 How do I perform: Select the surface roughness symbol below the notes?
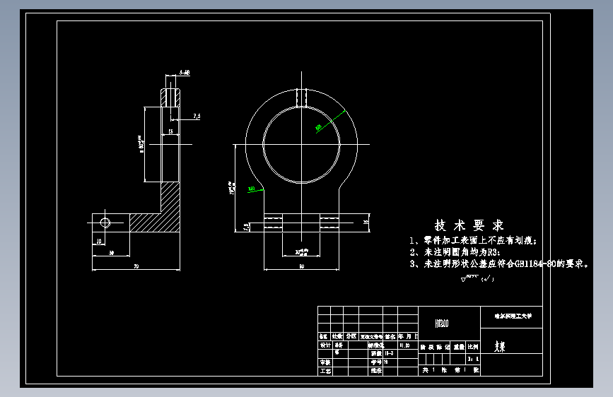477,278
